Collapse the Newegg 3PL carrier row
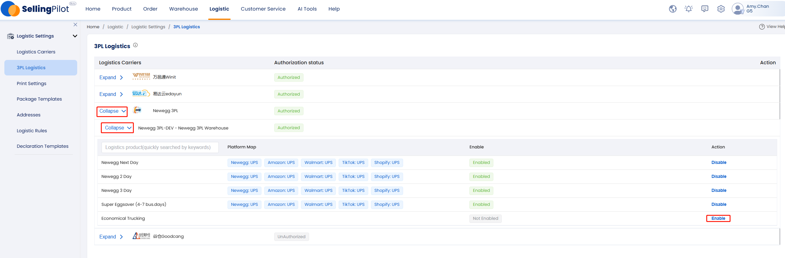This screenshot has width=785, height=258. click(x=112, y=111)
